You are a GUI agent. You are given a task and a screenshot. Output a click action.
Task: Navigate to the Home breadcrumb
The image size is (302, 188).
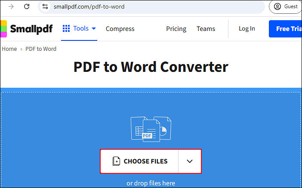[9, 49]
